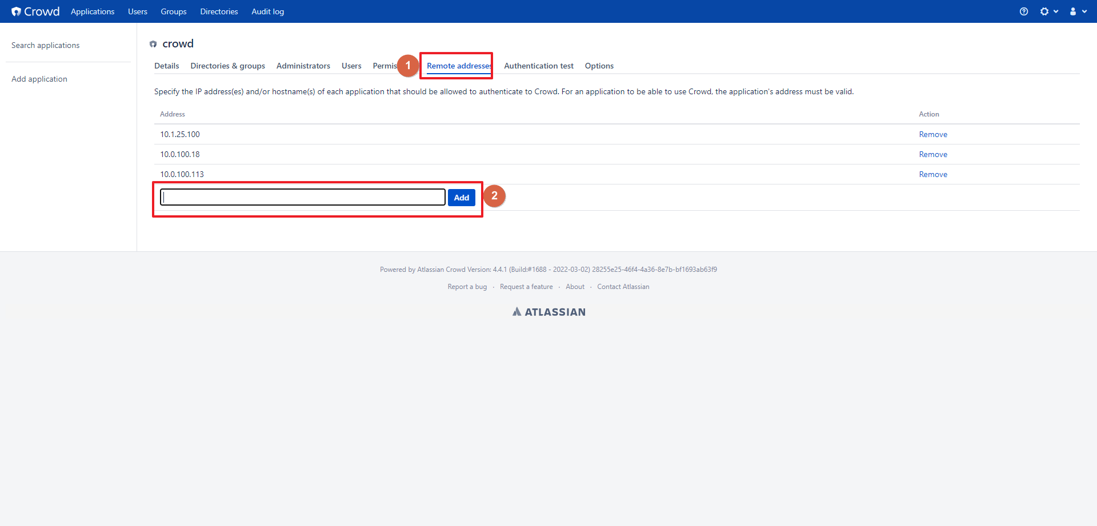
Task: Remove the address 10.0.100.113
Action: click(932, 174)
